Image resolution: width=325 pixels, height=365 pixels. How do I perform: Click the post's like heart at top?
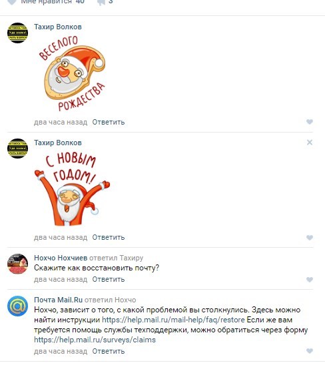click(12, 2)
